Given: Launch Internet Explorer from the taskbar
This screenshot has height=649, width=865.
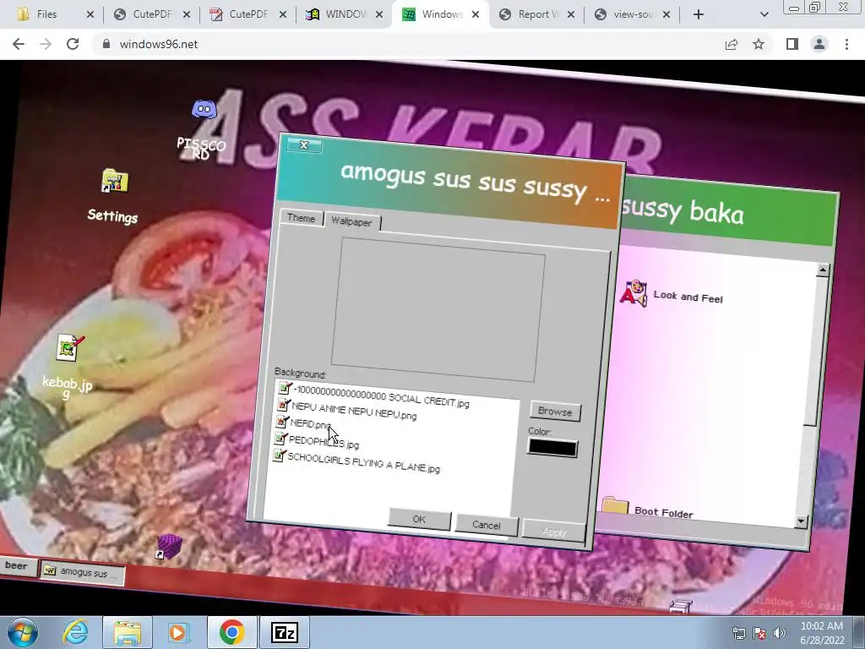Looking at the screenshot, I should (x=75, y=632).
